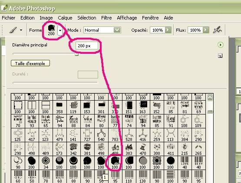The width and height of the screenshot is (241, 183).
Task: Click the Forme brush preview thumbnail
Action: [51, 30]
